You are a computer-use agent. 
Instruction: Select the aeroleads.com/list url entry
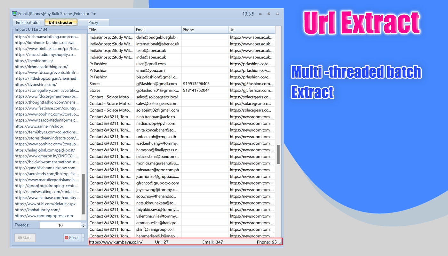[47, 174]
